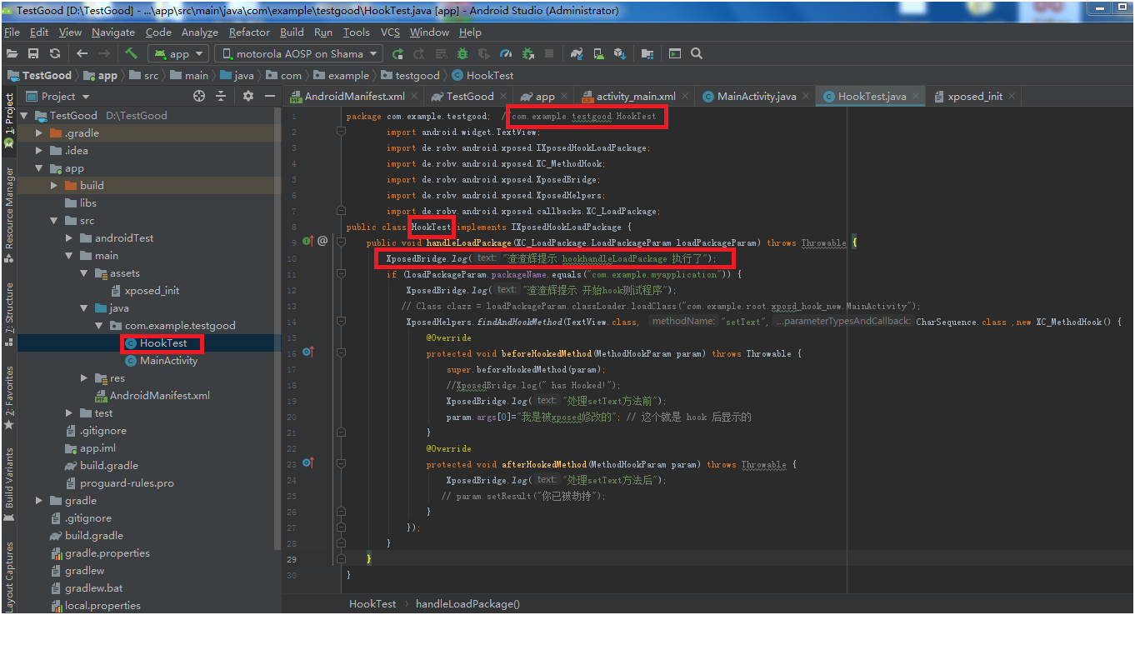Viewport: 1135px width, 655px height.
Task: Click the Collapse All icon in Project panel
Action: [221, 96]
